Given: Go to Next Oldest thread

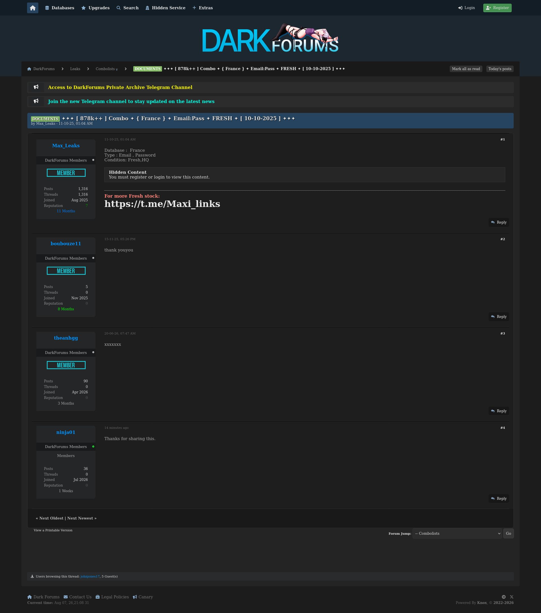Looking at the screenshot, I should pos(51,518).
